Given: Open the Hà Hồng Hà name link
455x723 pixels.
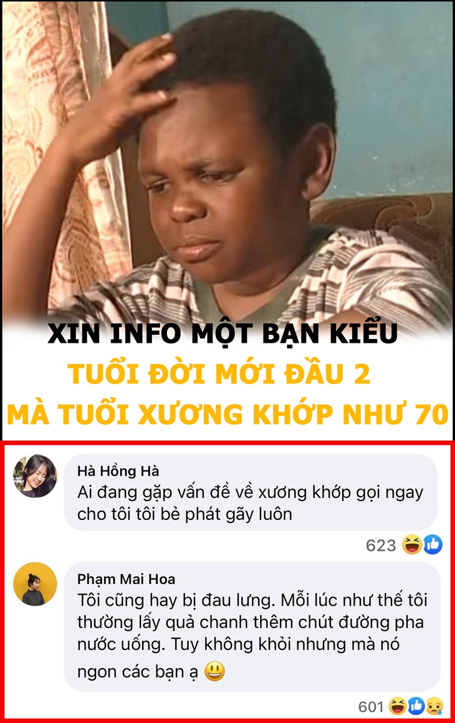Looking at the screenshot, I should 118,471.
